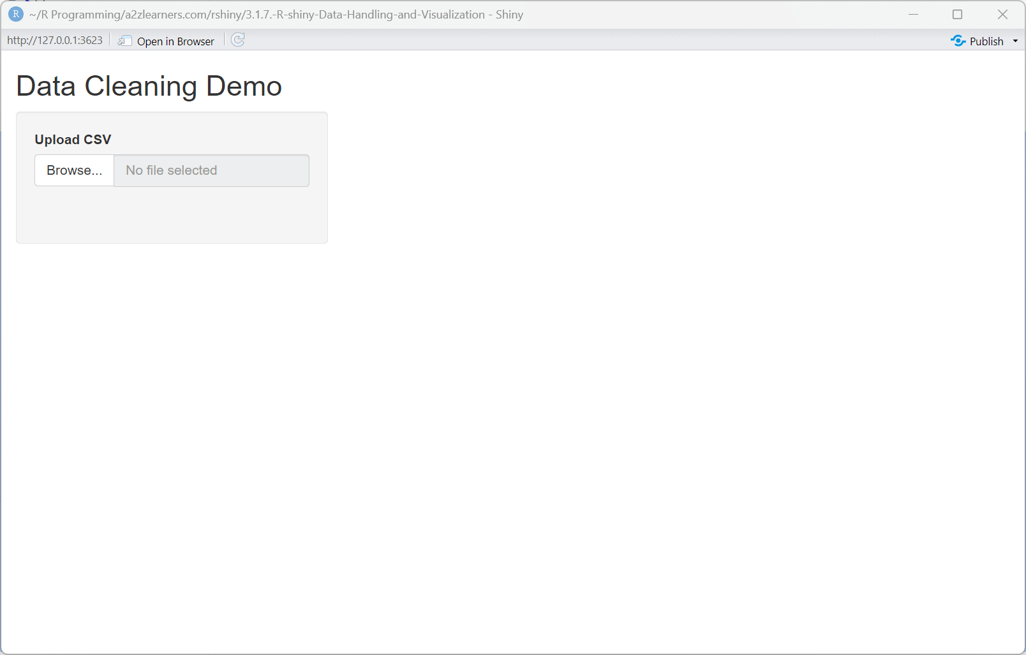This screenshot has height=655, width=1026.
Task: Click the Upload CSV label
Action: (x=73, y=139)
